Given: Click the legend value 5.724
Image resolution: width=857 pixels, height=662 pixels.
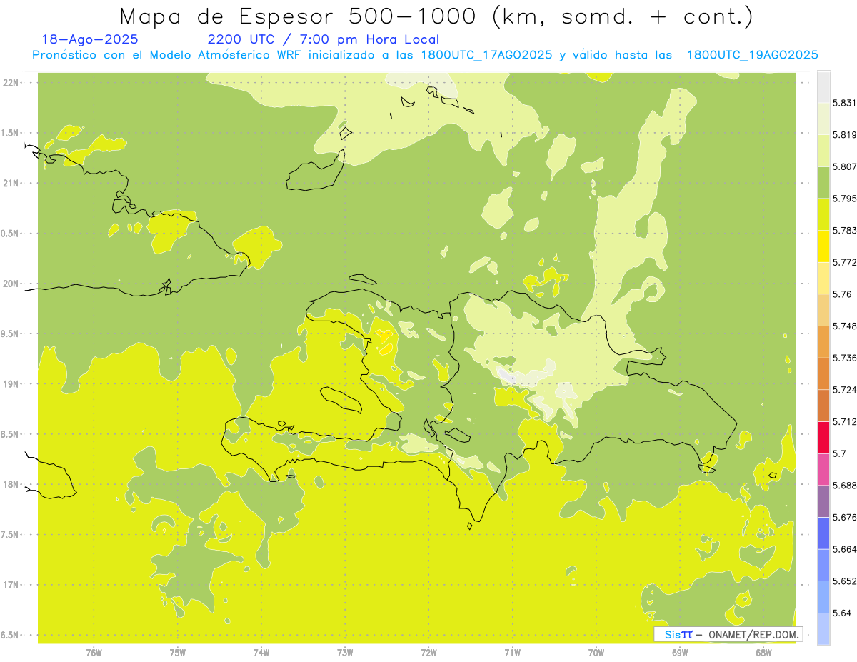Looking at the screenshot, I should pos(844,390).
